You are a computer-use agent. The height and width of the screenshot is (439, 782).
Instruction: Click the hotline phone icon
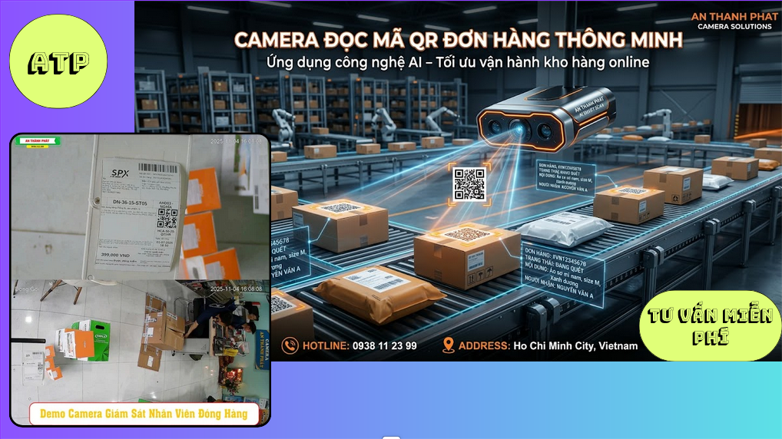(290, 345)
